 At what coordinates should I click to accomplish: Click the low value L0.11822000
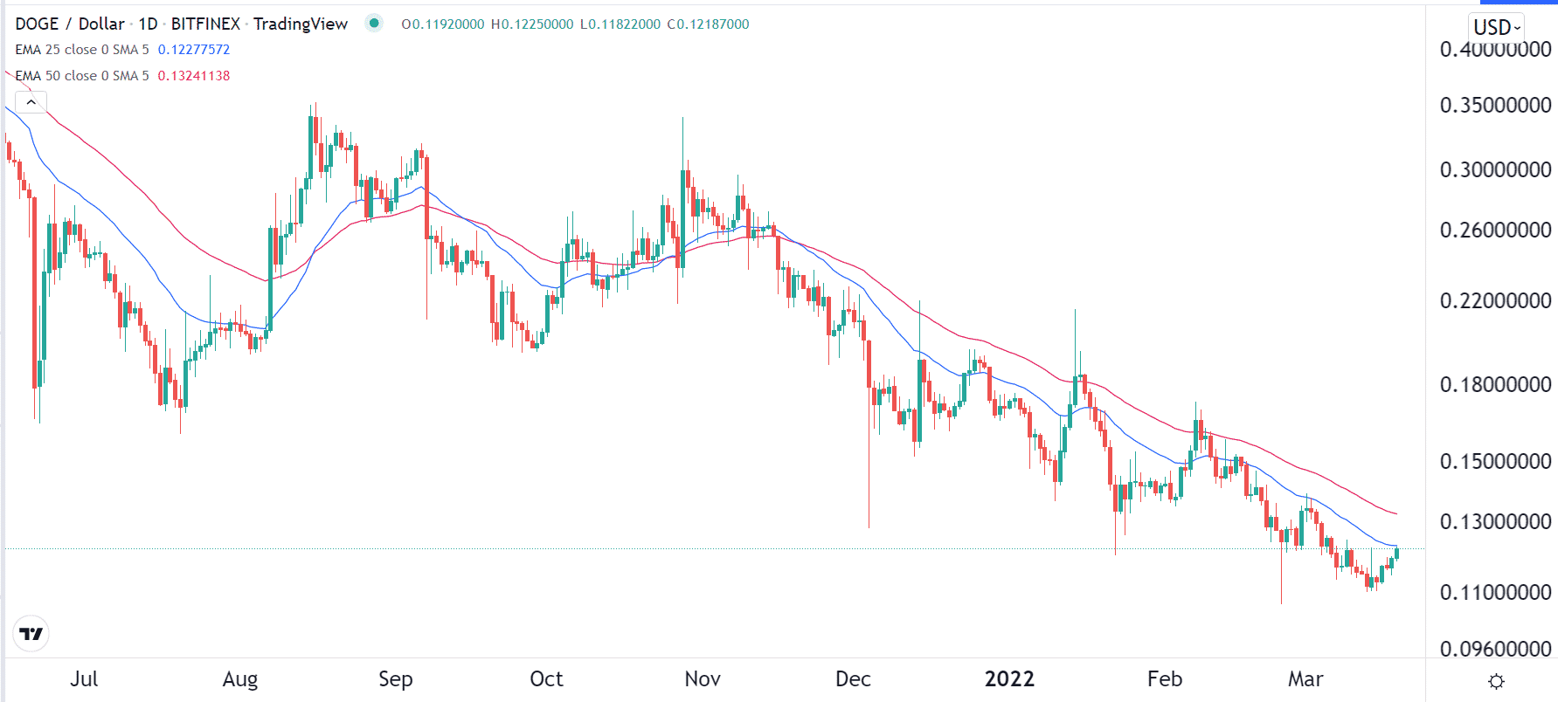(620, 24)
